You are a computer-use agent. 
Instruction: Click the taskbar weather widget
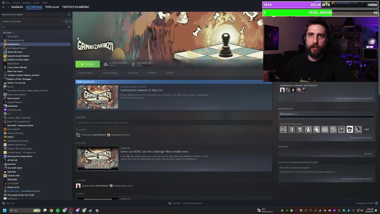(265, 210)
